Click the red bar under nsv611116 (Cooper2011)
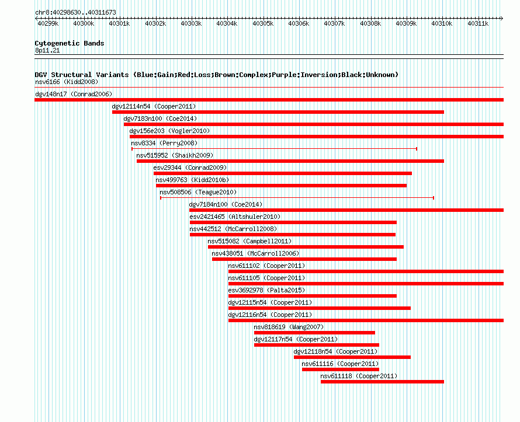Screen dimensions: 520x422 (x=341, y=369)
